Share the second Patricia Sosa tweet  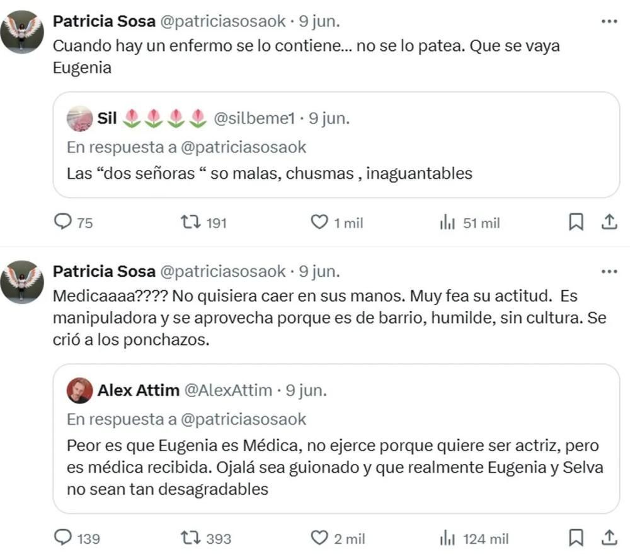point(609,538)
